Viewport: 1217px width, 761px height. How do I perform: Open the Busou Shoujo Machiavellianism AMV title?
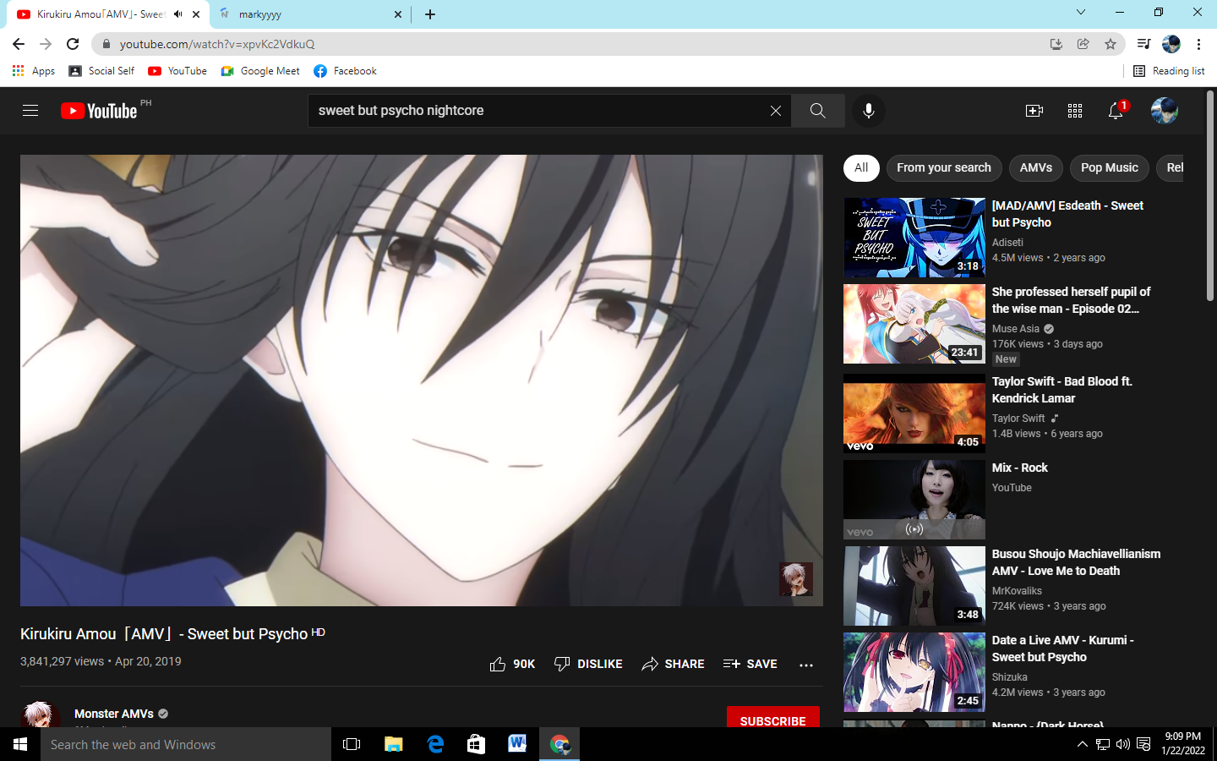tap(1076, 562)
